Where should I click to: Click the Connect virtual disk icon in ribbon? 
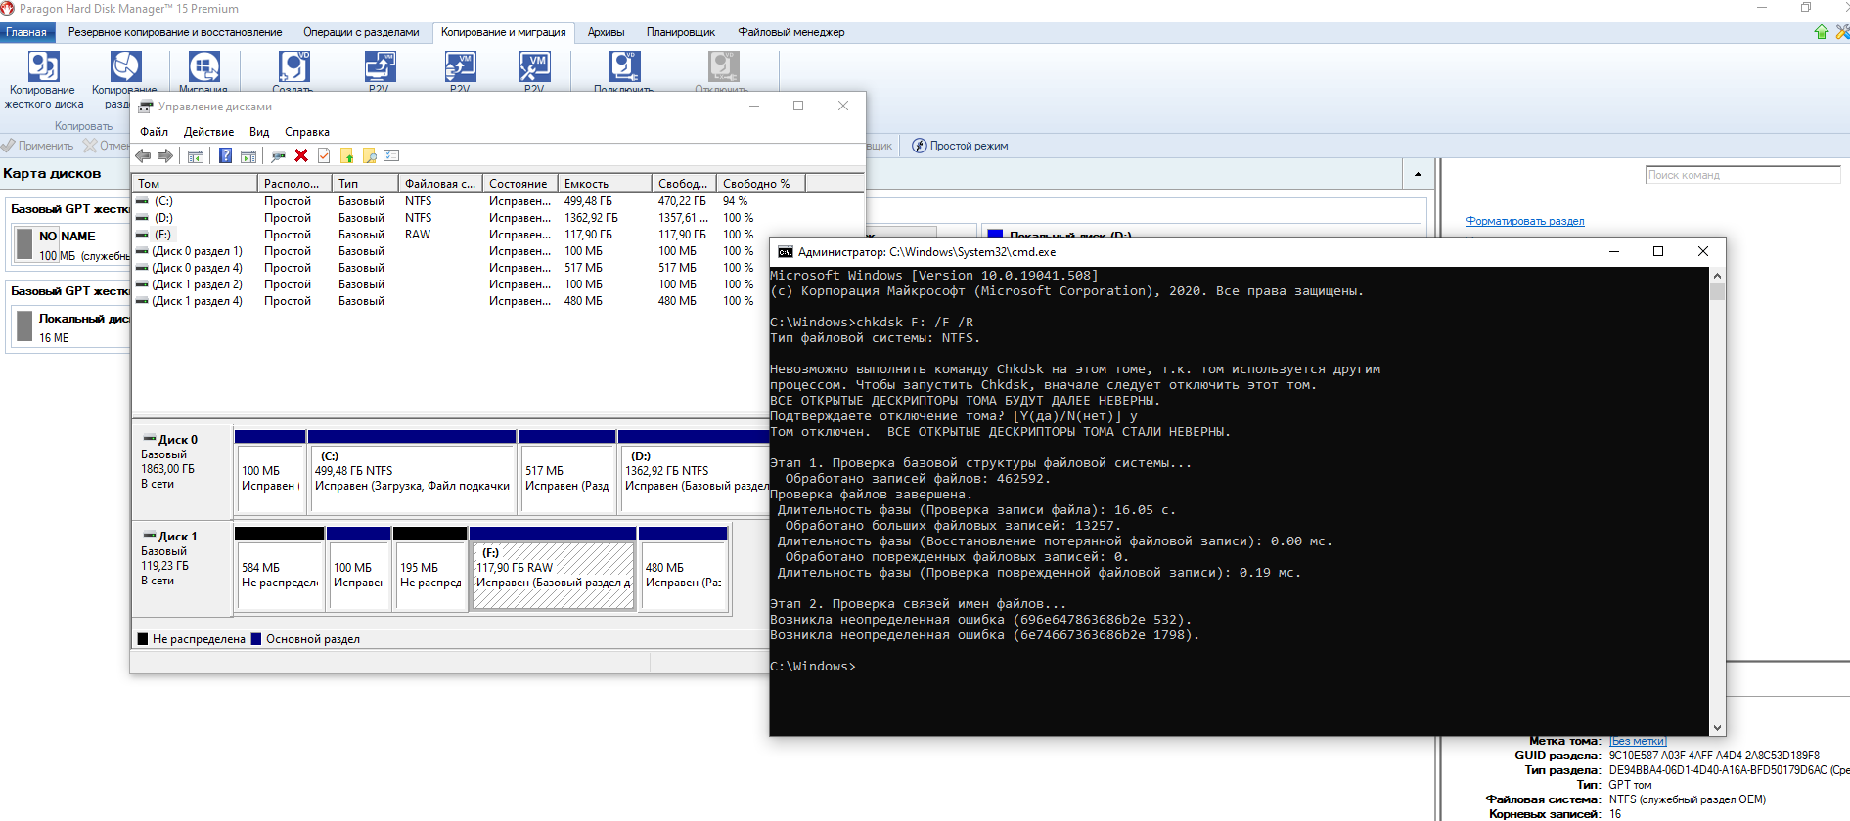coord(624,66)
